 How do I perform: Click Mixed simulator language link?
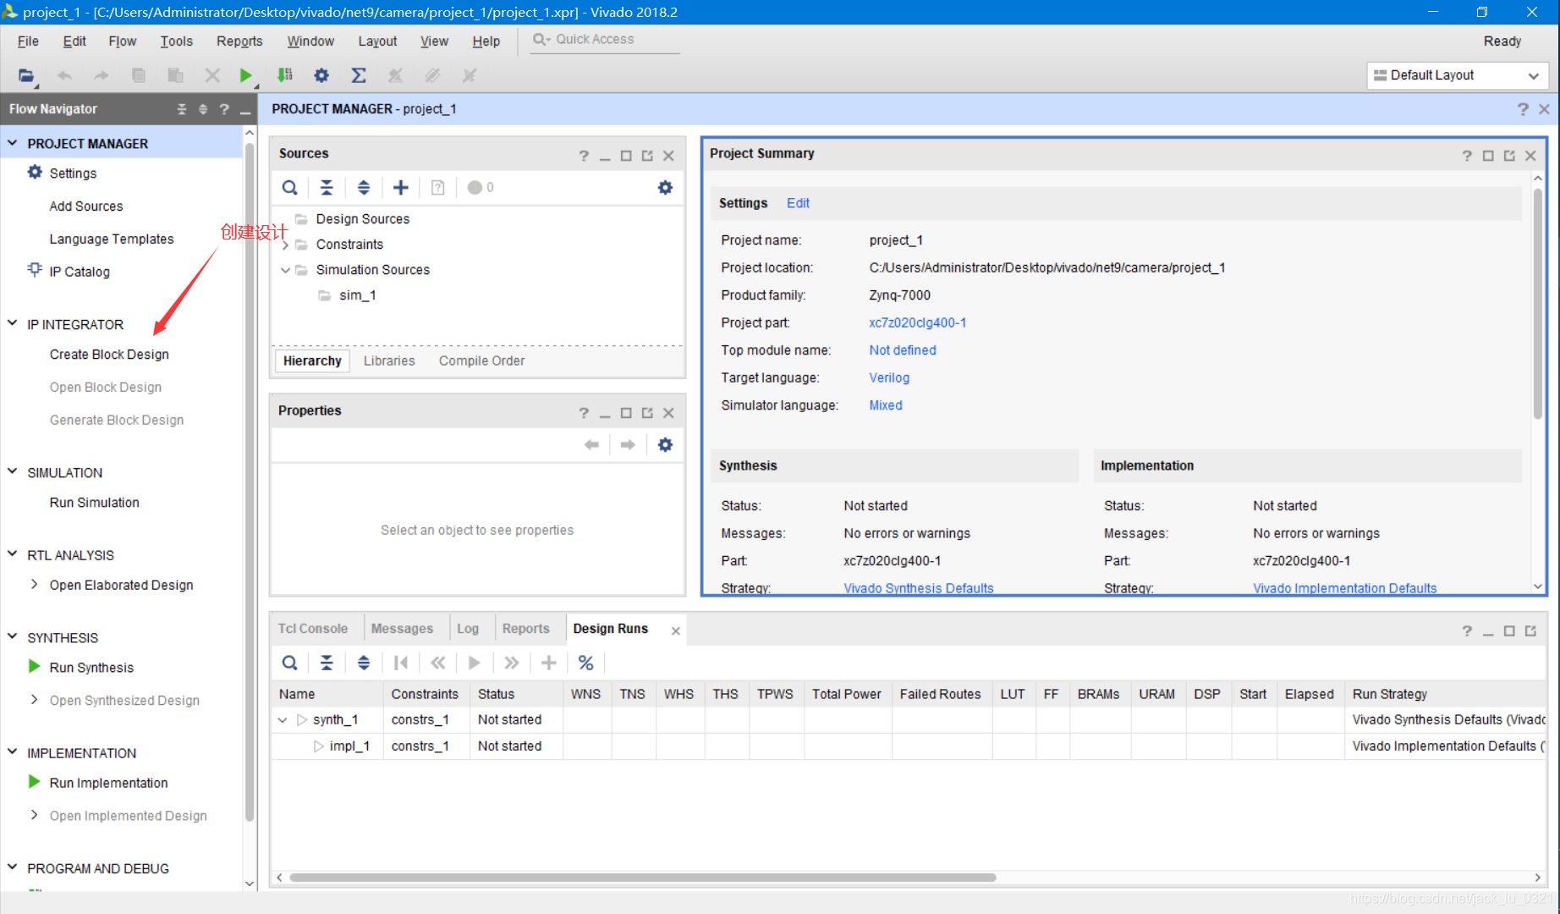coord(886,405)
